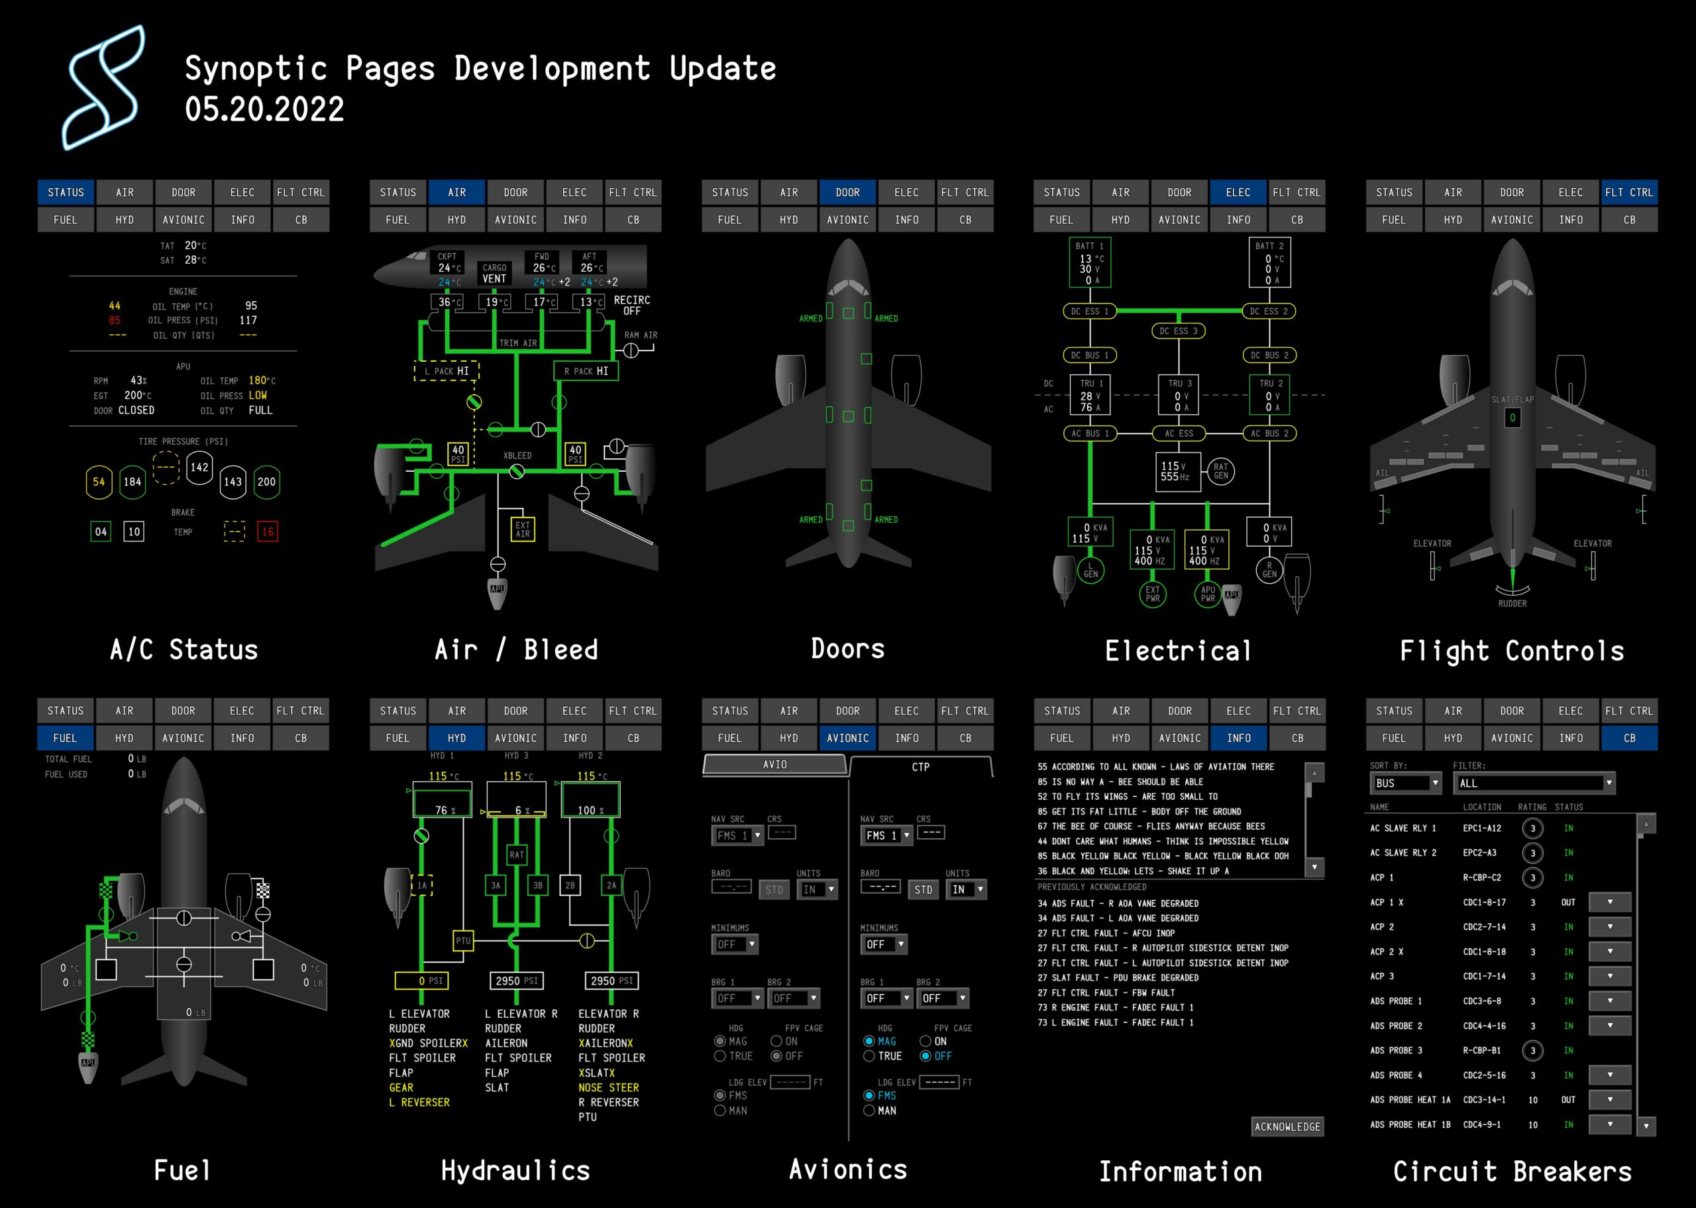This screenshot has height=1208, width=1696.
Task: Click the blue highlighted HYD tab
Action: (456, 738)
